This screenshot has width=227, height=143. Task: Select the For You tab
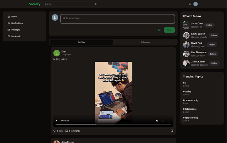click(81, 42)
